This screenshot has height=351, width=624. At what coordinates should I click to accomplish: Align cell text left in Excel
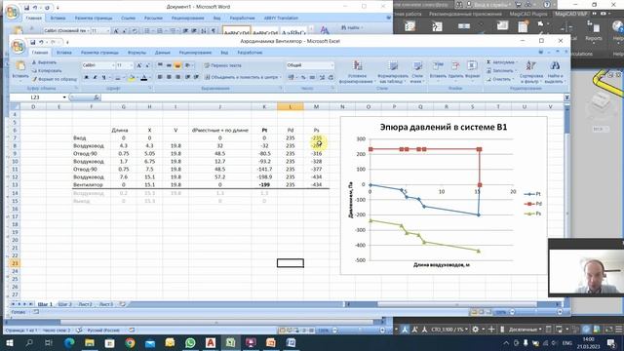[x=160, y=77]
